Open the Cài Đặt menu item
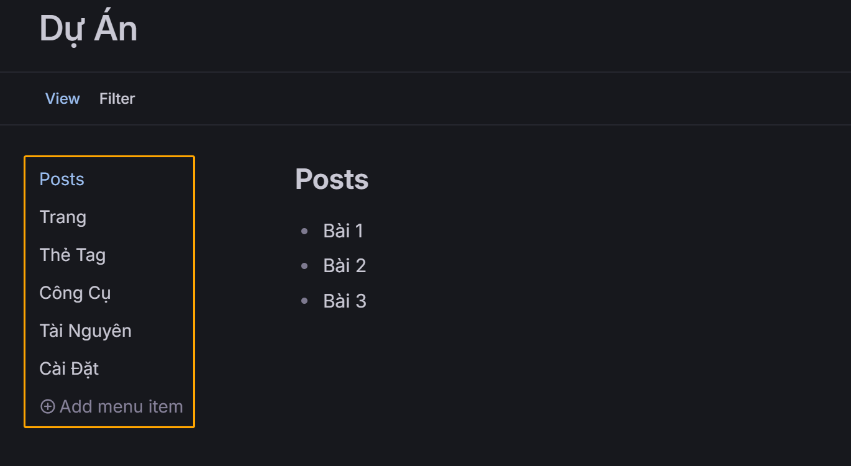851x466 pixels. (69, 369)
